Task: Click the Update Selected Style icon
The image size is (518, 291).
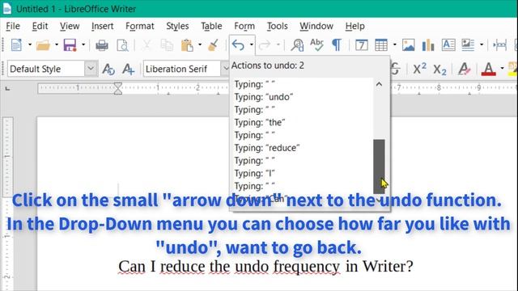Action: [108, 69]
